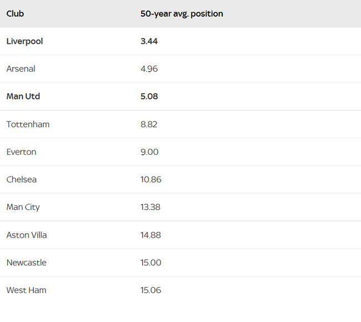The width and height of the screenshot is (361, 322).
Task: Click Tottenham's 8.82 average value
Action: (149, 124)
